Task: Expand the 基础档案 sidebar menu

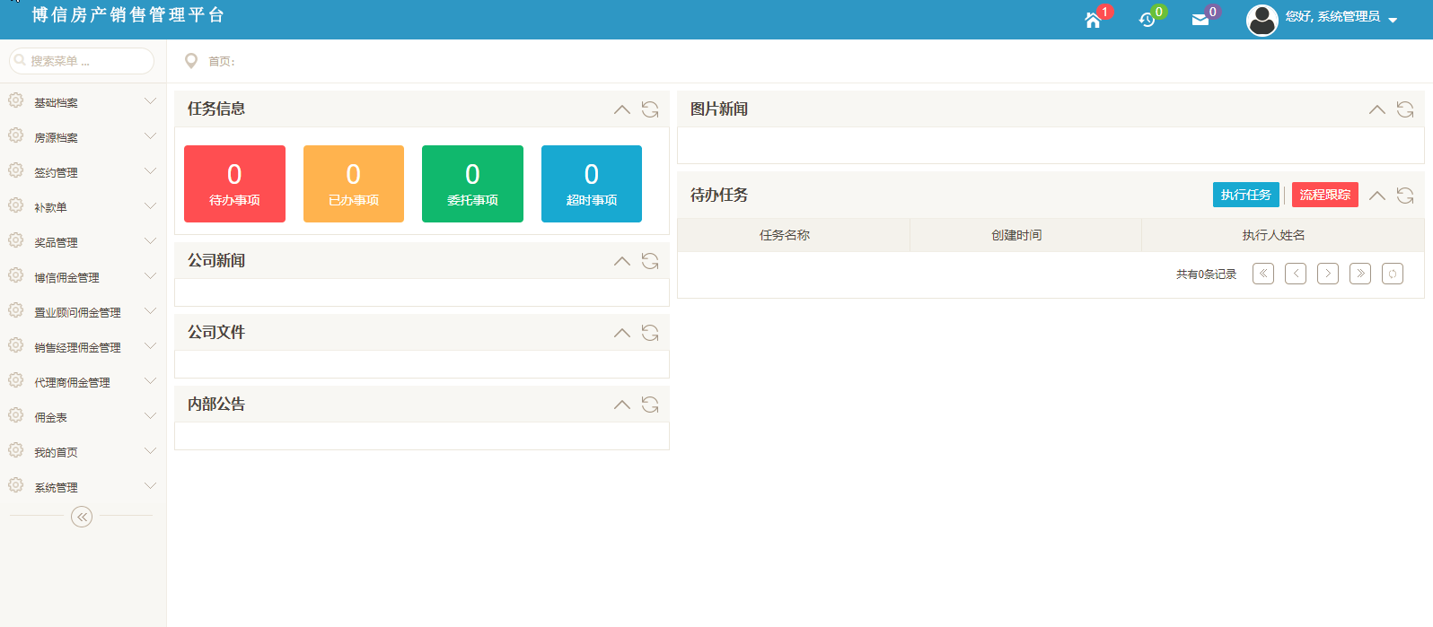Action: (x=81, y=102)
